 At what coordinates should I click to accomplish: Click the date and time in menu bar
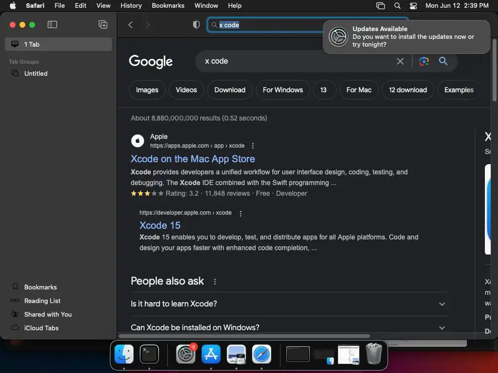click(x=457, y=6)
